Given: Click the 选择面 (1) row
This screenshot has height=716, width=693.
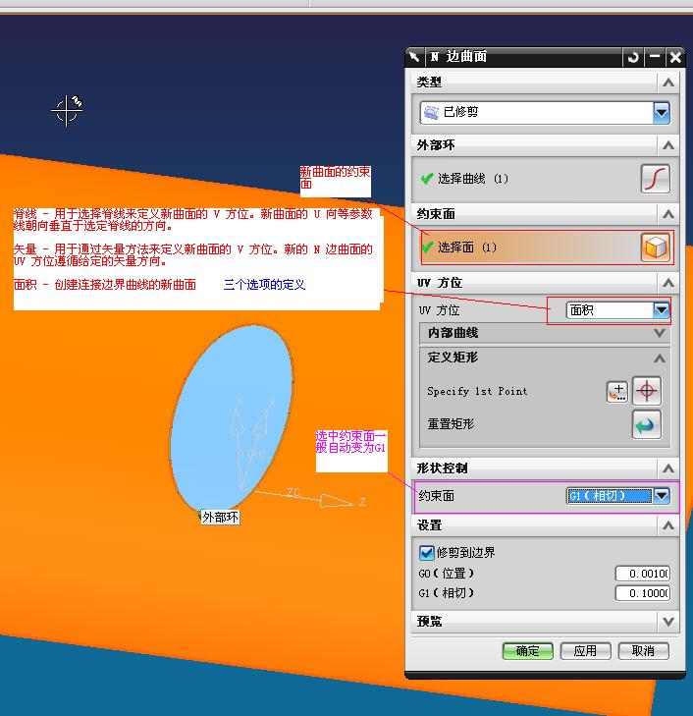Looking at the screenshot, I should point(547,248).
